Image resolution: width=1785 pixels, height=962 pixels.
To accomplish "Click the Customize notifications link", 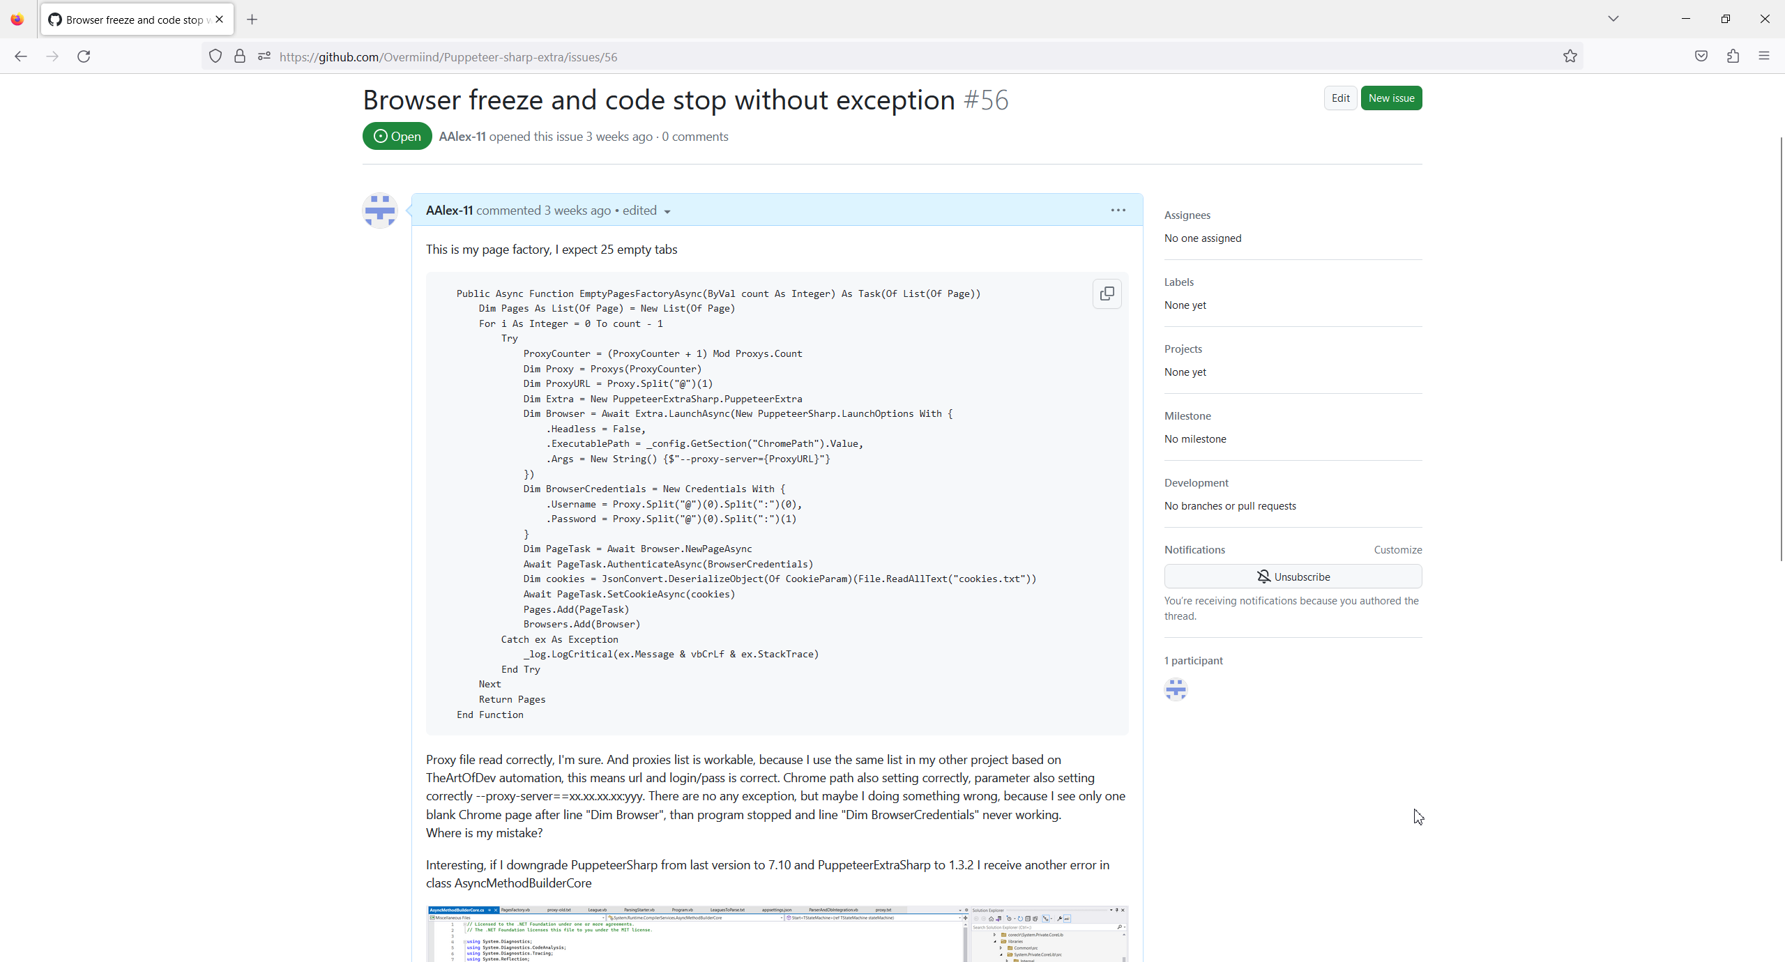I will pos(1397,550).
